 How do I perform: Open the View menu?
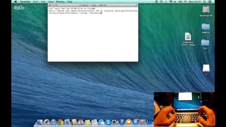(x=50, y=2)
